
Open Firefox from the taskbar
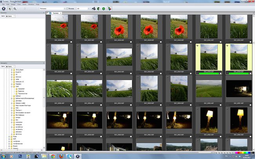(x=61, y=156)
